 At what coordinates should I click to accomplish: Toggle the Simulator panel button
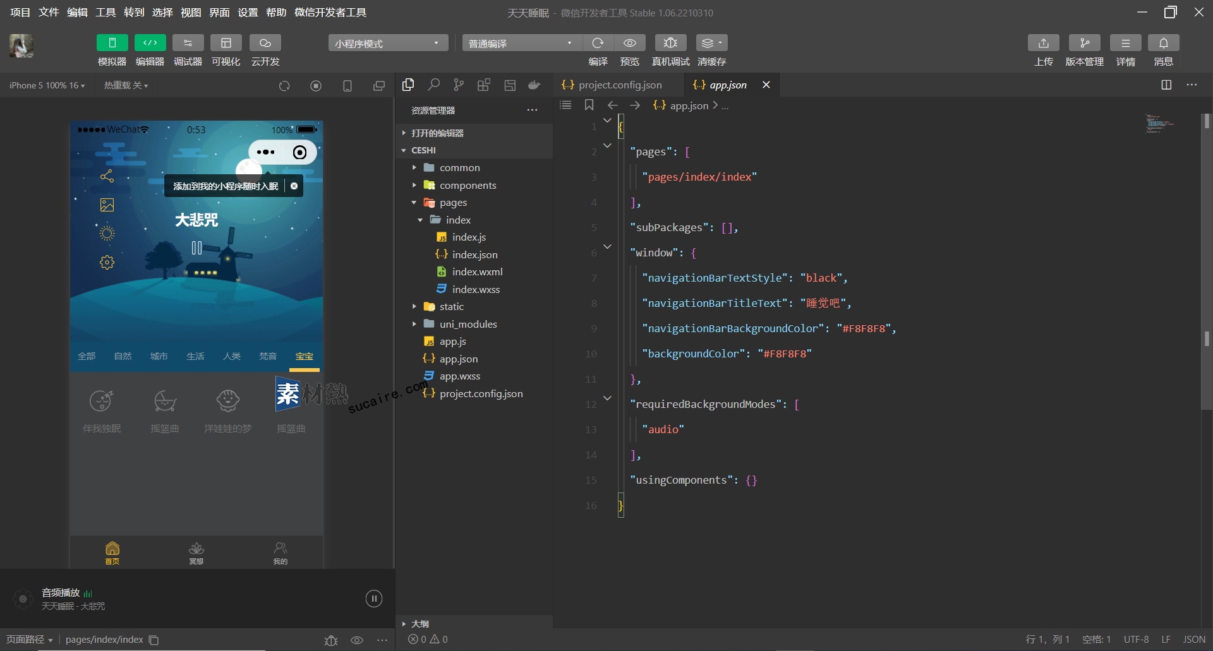[112, 43]
